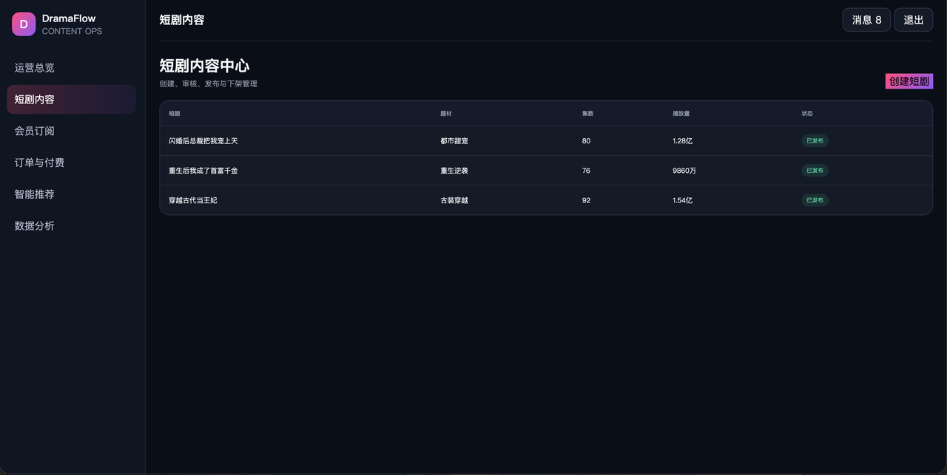Click the DramaFlow logo icon

(24, 24)
